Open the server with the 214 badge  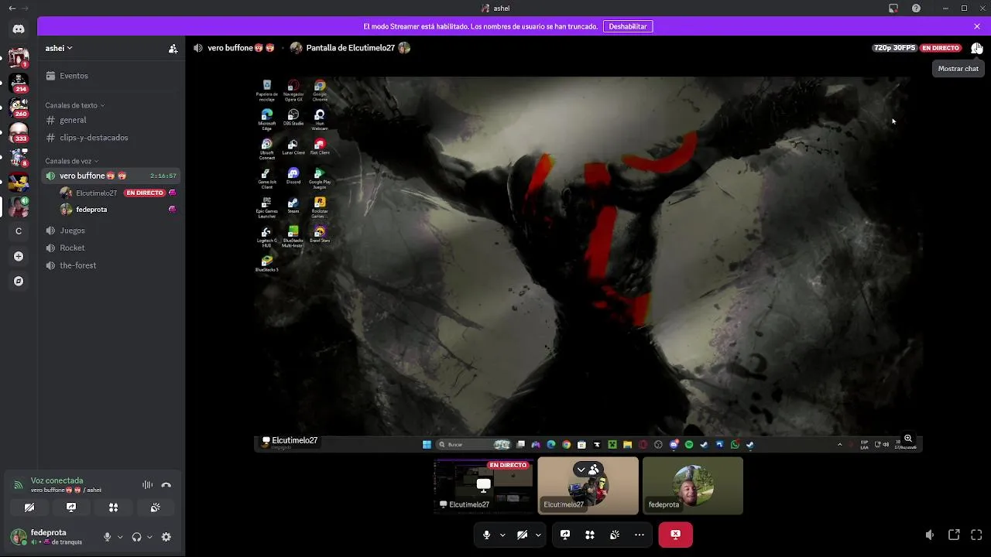pyautogui.click(x=19, y=82)
